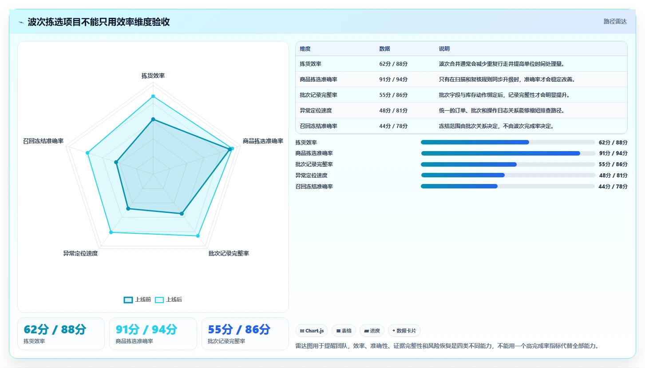The width and height of the screenshot is (645, 368).
Task: Click the radar axis label 异常定位速度
Action: [80, 253]
